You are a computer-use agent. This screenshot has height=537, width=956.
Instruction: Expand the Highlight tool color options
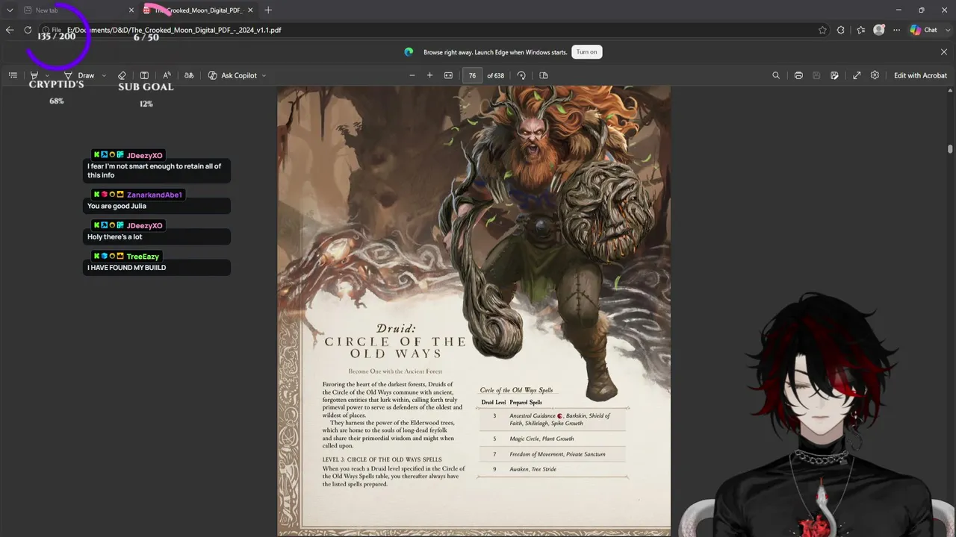(x=47, y=75)
